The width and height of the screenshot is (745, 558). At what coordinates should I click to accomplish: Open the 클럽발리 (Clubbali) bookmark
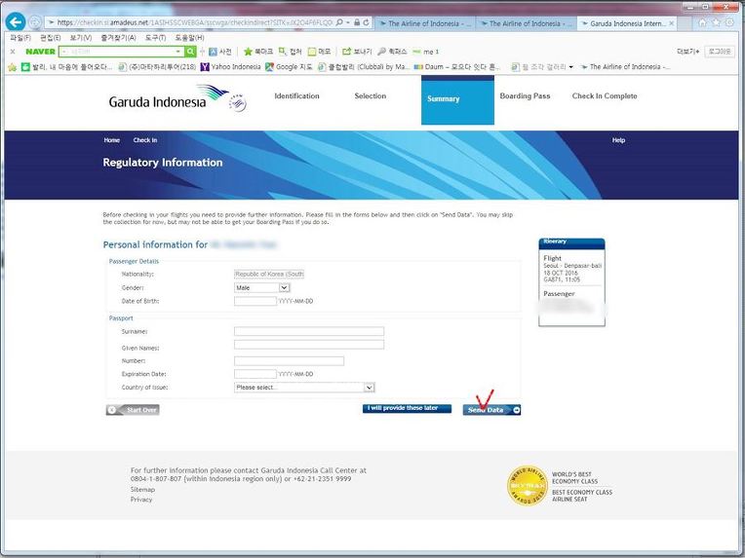click(x=364, y=67)
